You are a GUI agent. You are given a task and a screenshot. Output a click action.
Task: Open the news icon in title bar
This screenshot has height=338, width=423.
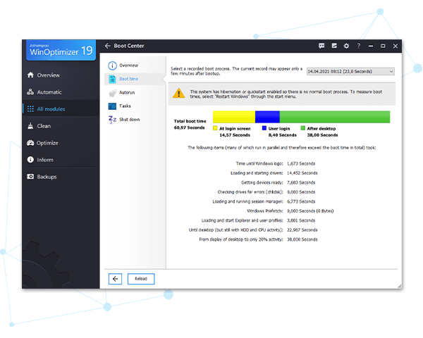click(x=334, y=46)
